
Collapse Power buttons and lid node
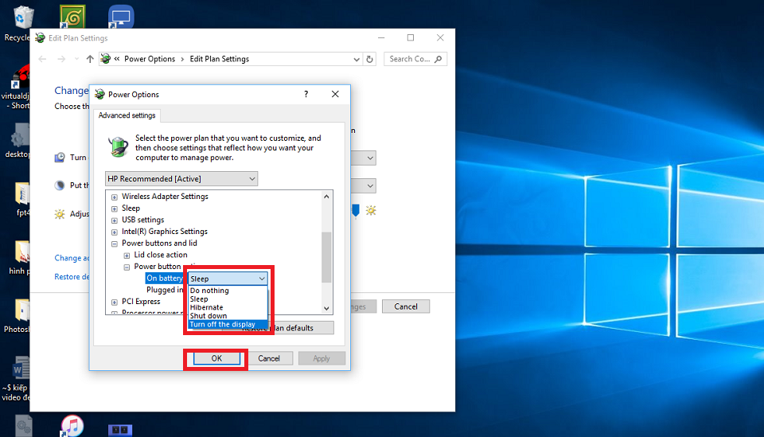[115, 244]
